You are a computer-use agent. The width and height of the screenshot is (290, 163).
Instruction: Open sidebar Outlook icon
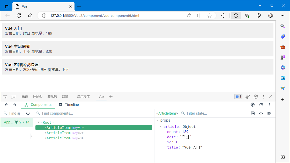[x=282, y=78]
